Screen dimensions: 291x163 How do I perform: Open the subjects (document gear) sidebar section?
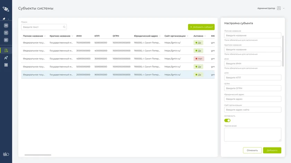tap(6, 50)
